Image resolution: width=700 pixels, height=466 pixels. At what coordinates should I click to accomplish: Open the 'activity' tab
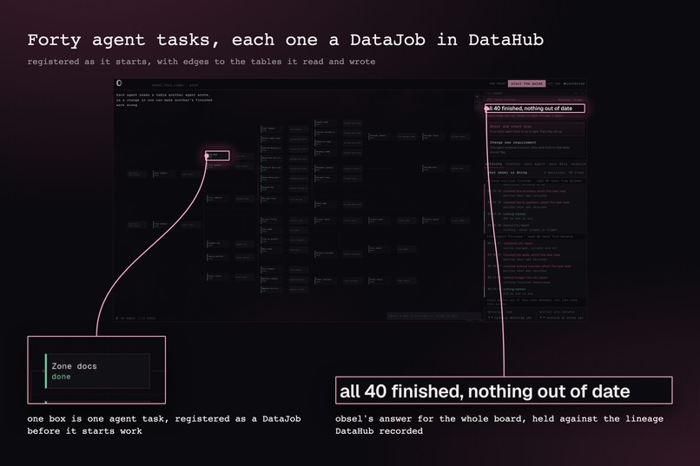[x=494, y=164]
